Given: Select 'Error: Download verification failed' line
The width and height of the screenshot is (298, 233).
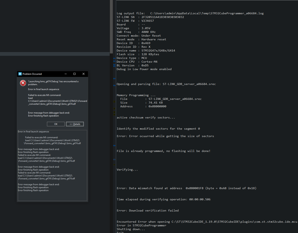Looking at the screenshot, I should pyautogui.click(x=148, y=210).
